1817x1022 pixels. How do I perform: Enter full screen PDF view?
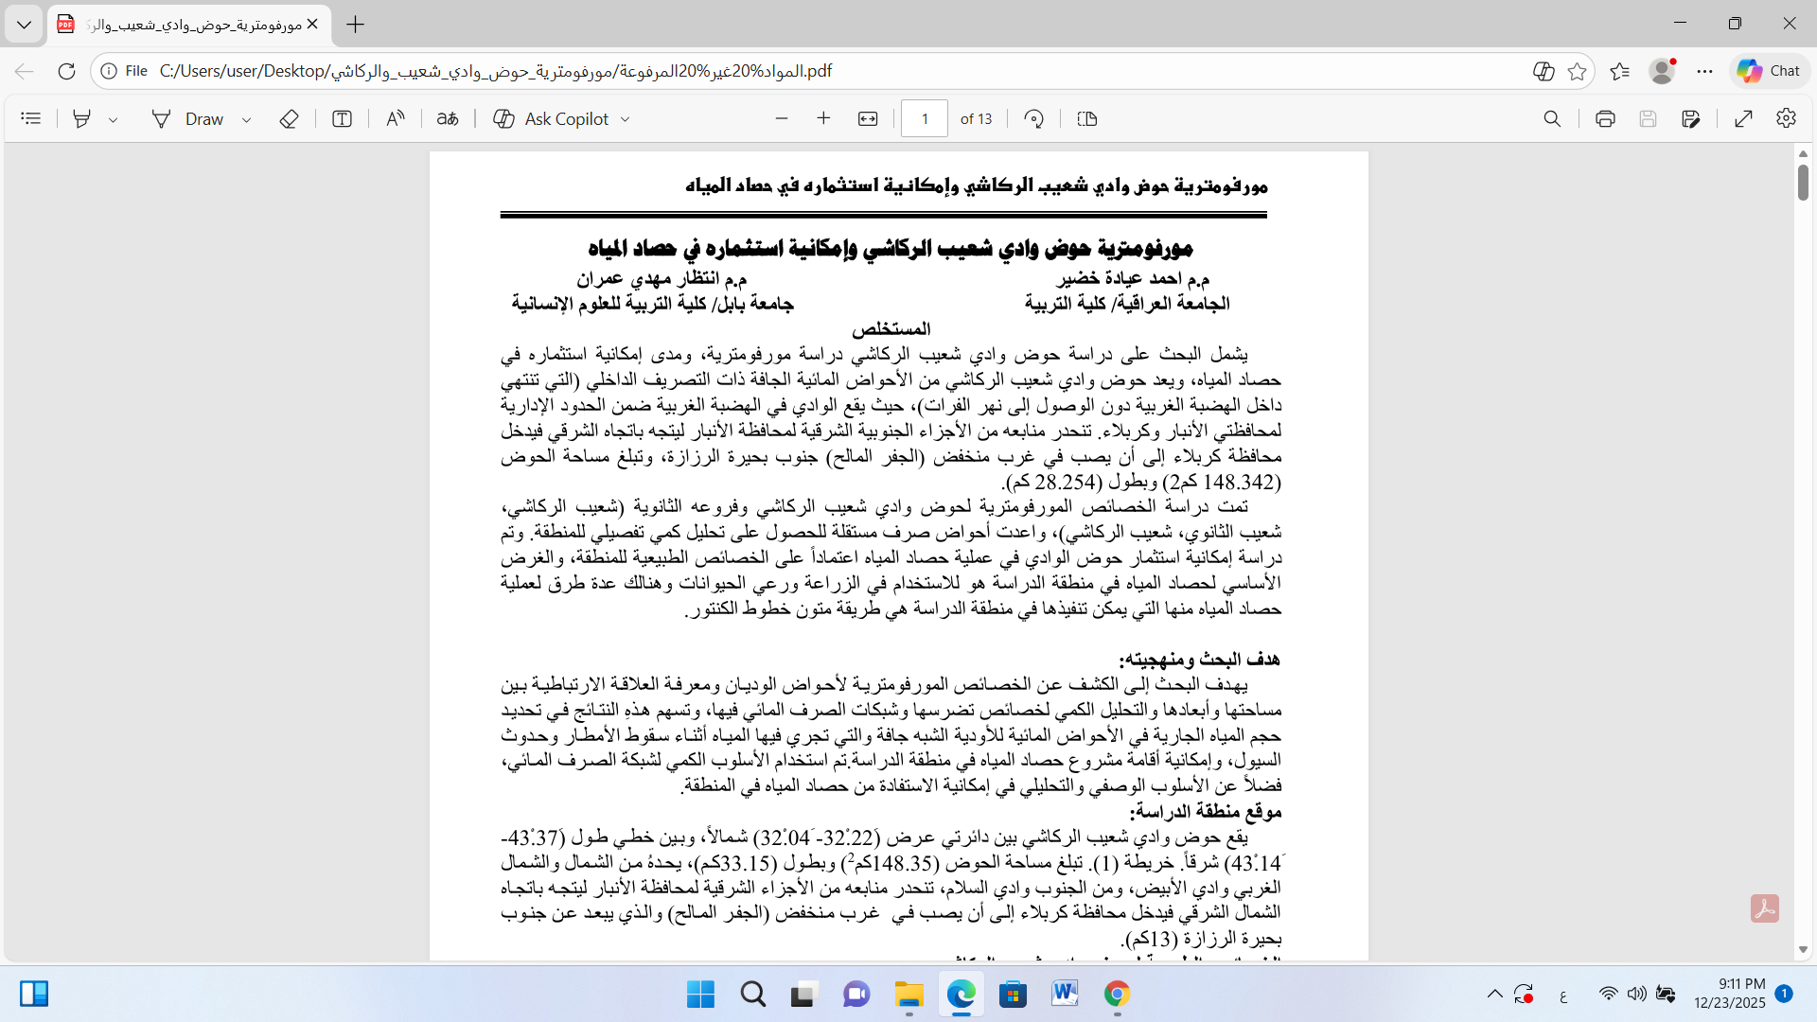pyautogui.click(x=1744, y=118)
